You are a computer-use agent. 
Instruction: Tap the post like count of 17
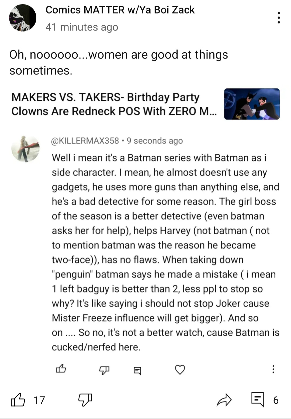click(39, 400)
